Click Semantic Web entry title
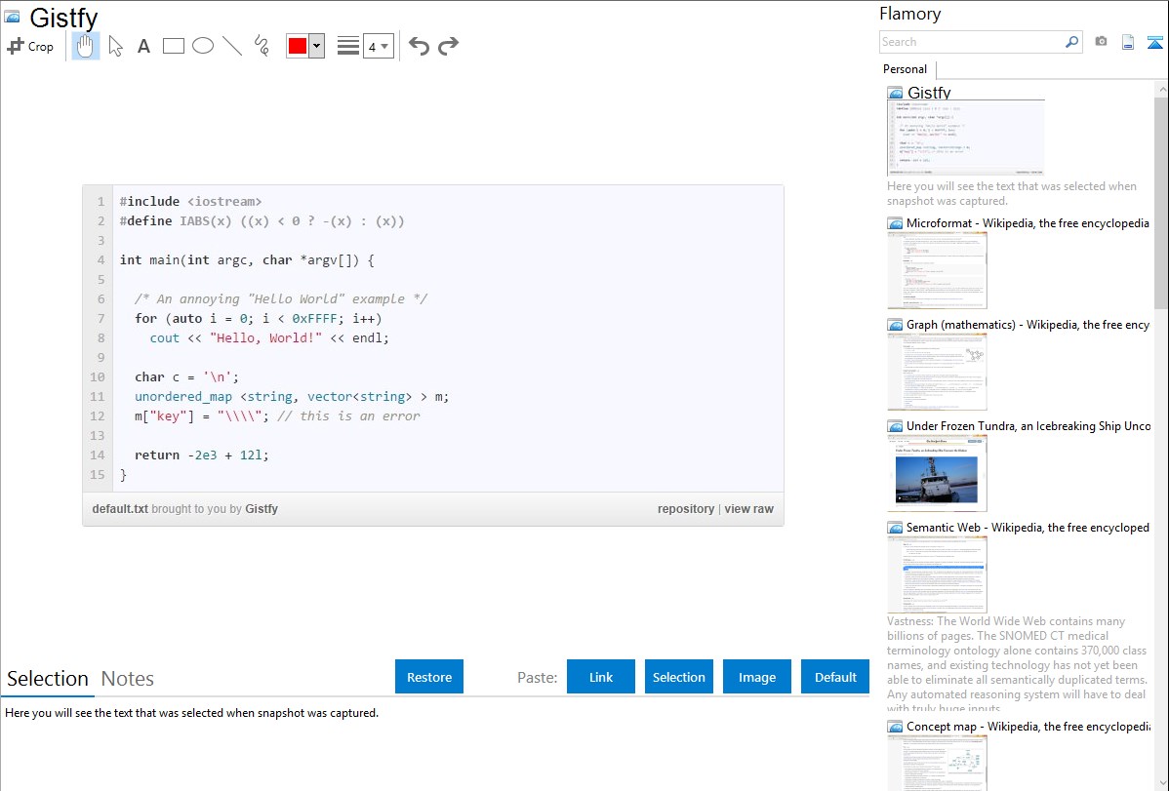The height and width of the screenshot is (791, 1169). click(1028, 527)
